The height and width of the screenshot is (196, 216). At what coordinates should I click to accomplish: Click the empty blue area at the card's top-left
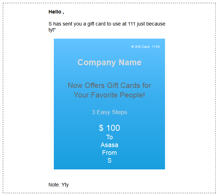click(x=66, y=48)
